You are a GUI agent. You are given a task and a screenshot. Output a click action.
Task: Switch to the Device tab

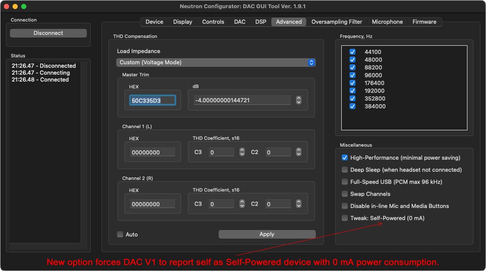154,22
